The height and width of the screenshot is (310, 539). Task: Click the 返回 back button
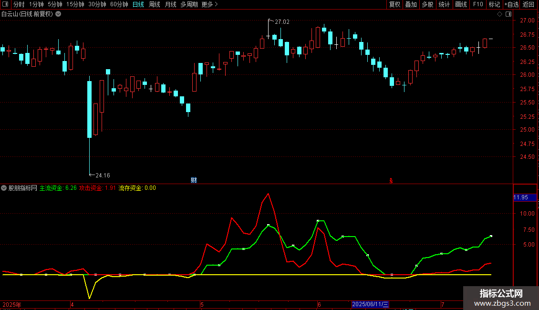click(x=529, y=4)
